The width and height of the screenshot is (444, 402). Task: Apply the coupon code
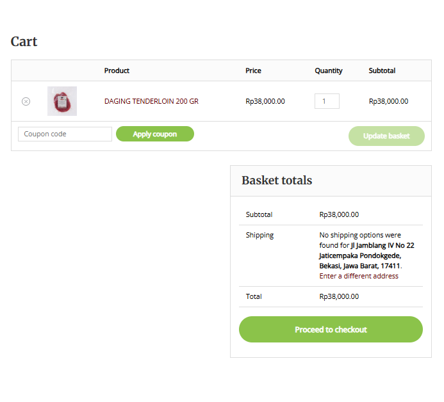[x=155, y=134]
